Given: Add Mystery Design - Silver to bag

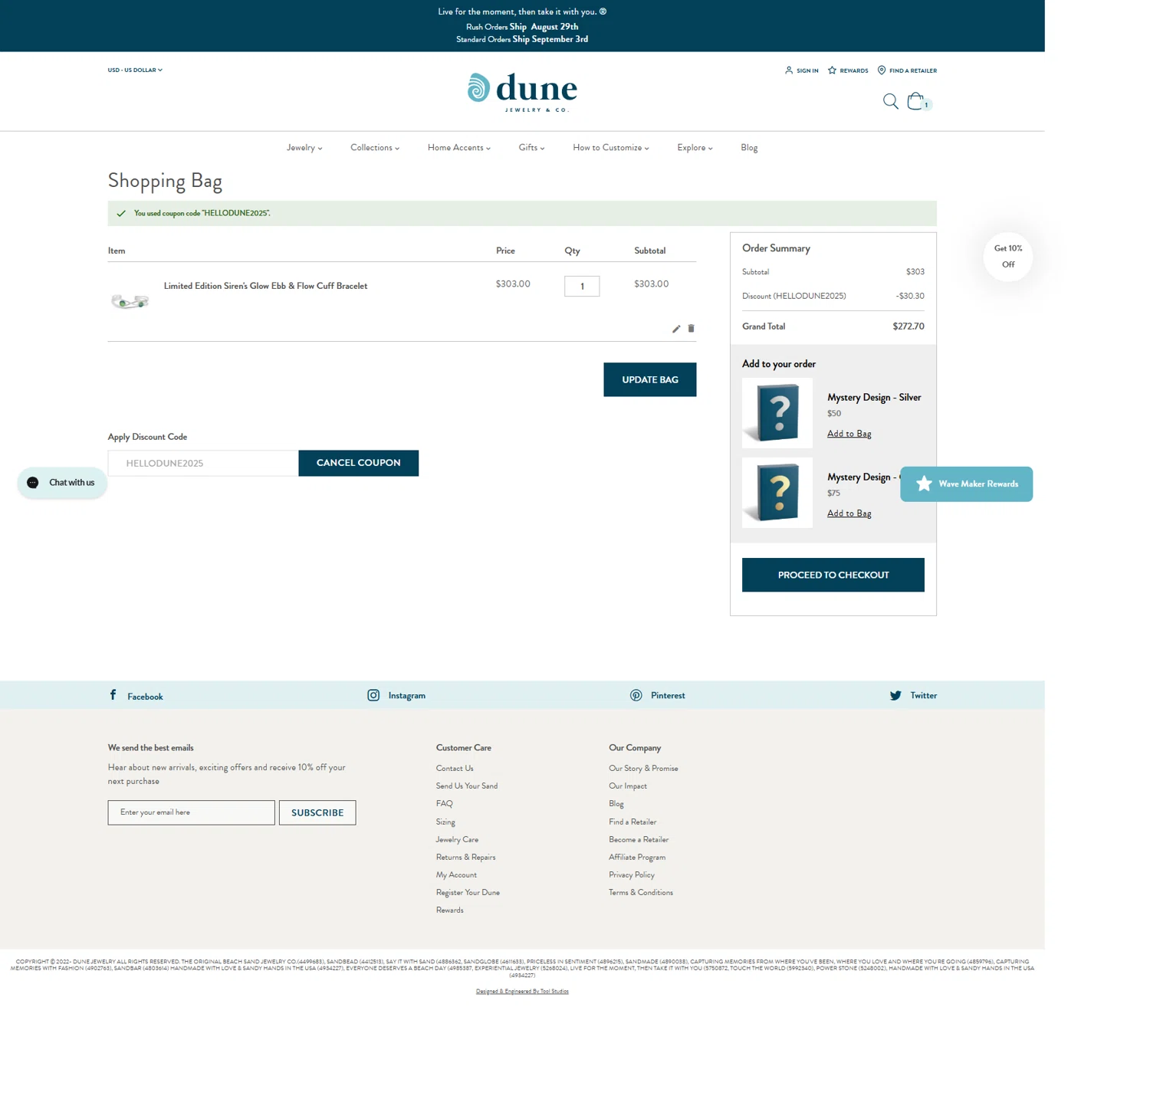Looking at the screenshot, I should pos(849,434).
